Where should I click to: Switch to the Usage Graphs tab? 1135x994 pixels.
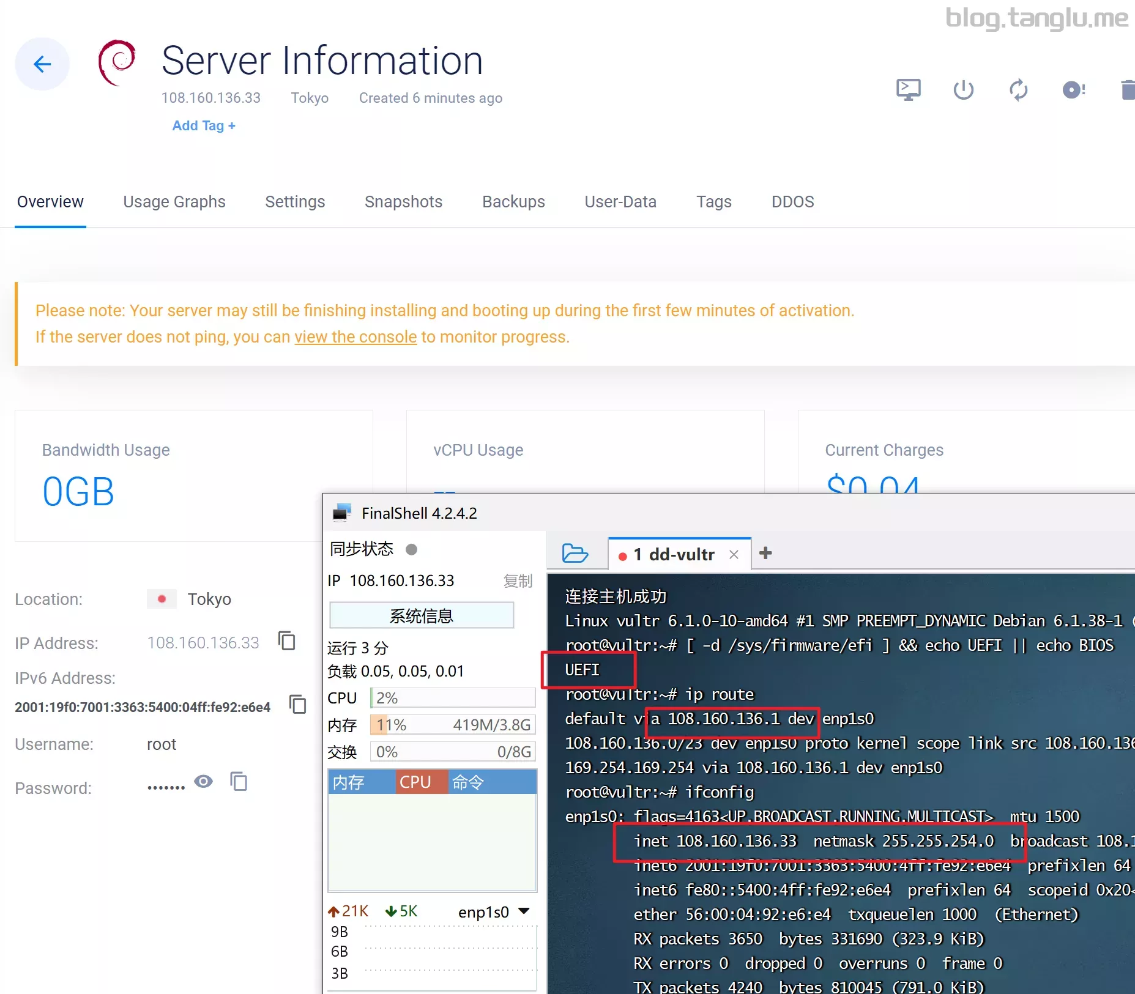point(174,202)
